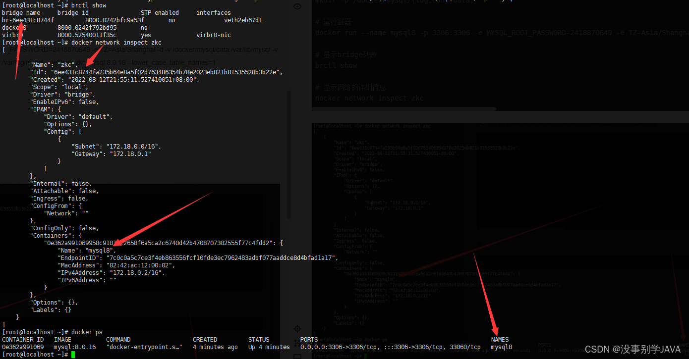Click '"Driver": "bridge"' in foreground terminal
This screenshot has height=359, width=689.
tap(62, 95)
